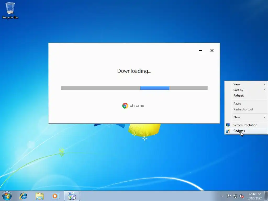Image resolution: width=268 pixels, height=201 pixels.
Task: Click the arrow beside New
Action: 264,117
